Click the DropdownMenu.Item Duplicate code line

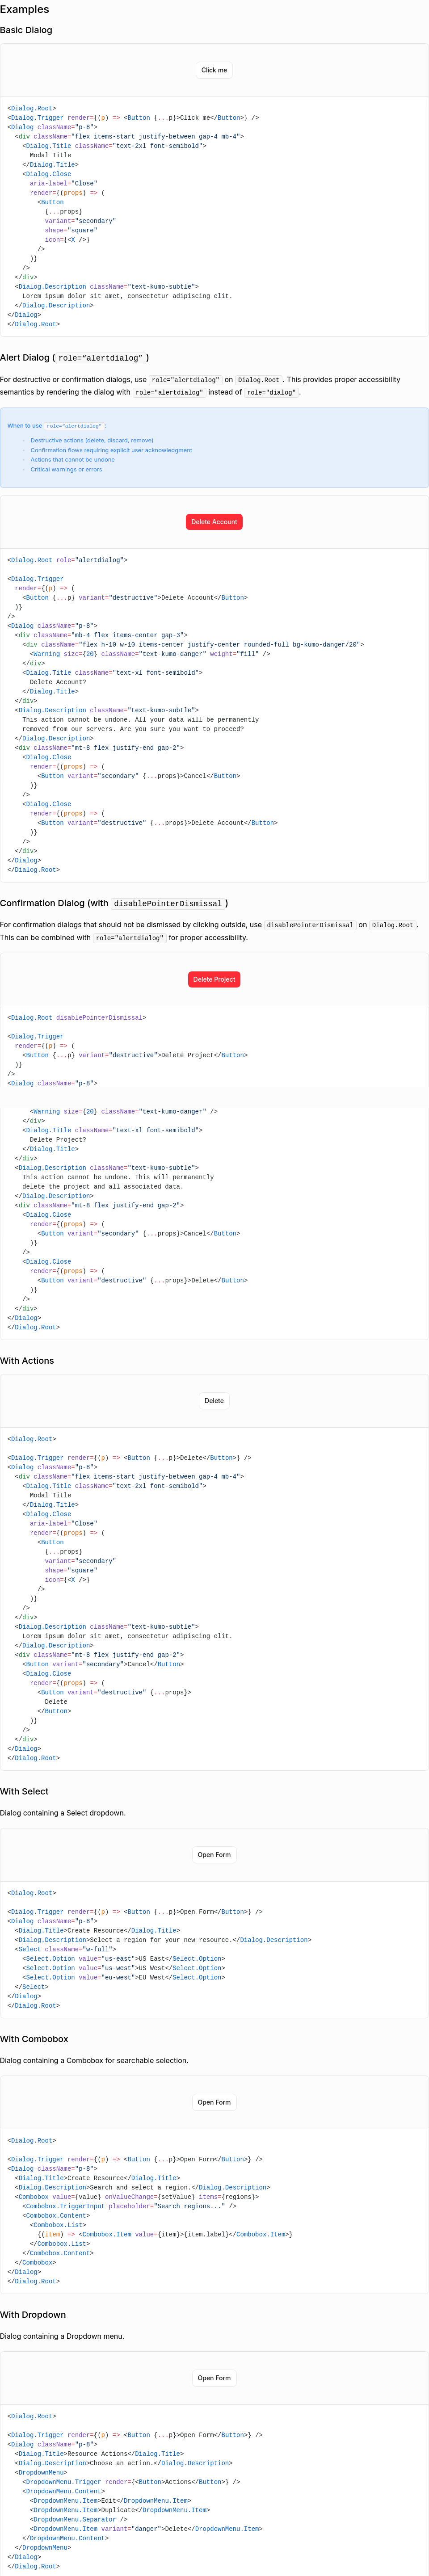click(120, 2510)
